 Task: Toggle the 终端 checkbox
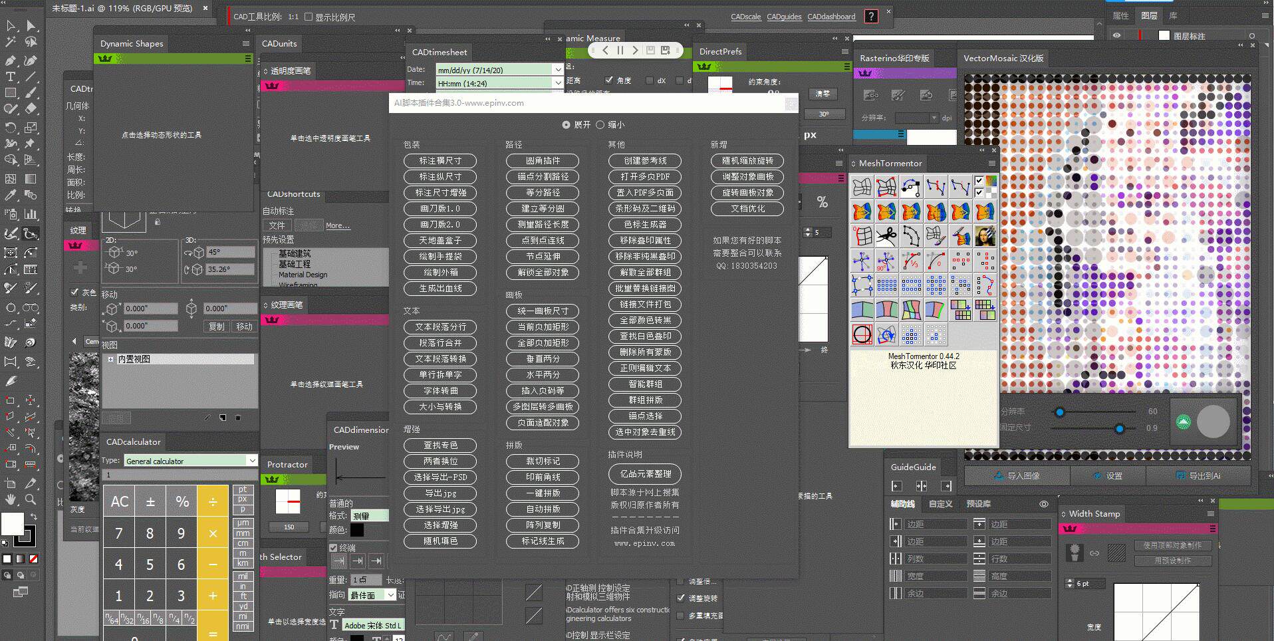point(333,548)
